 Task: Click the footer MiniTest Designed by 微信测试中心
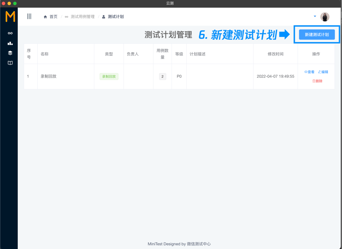(179, 244)
